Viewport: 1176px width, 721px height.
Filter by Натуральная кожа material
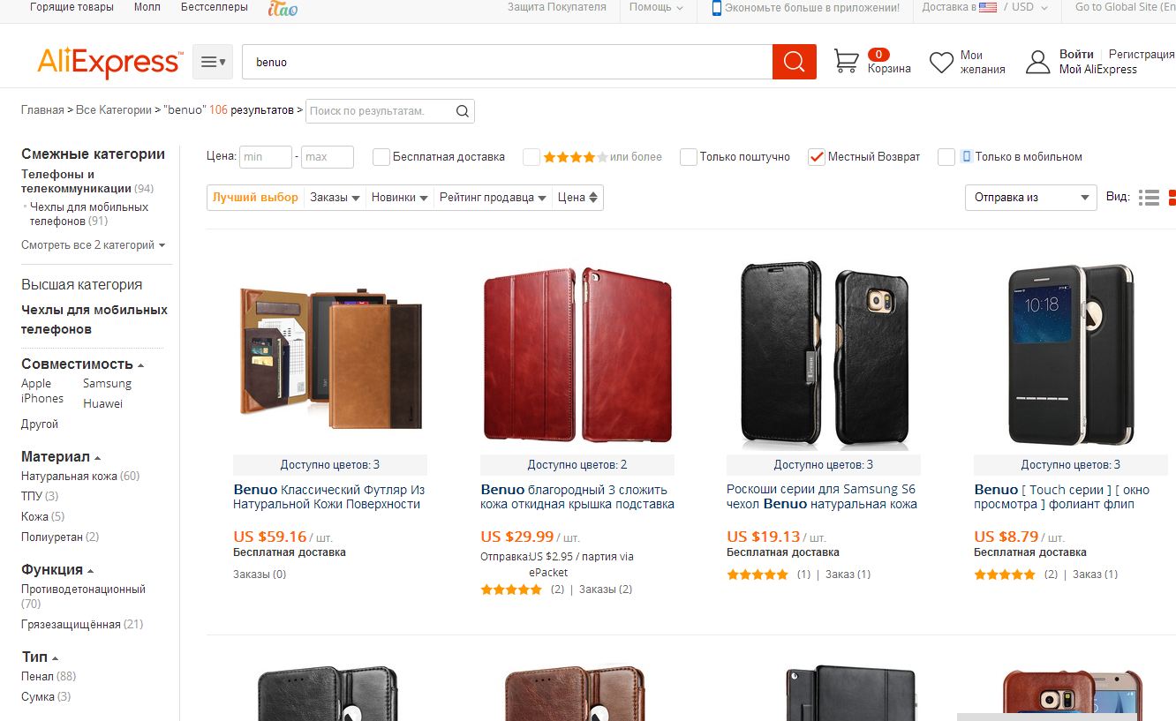point(70,477)
